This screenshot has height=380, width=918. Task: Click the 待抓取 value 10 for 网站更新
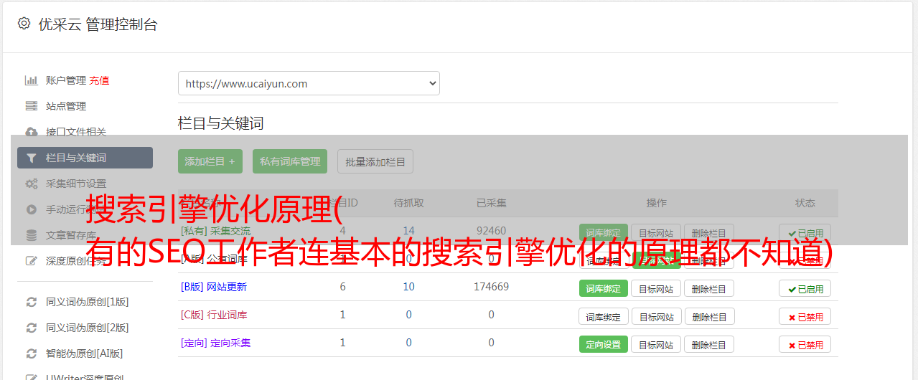point(408,287)
